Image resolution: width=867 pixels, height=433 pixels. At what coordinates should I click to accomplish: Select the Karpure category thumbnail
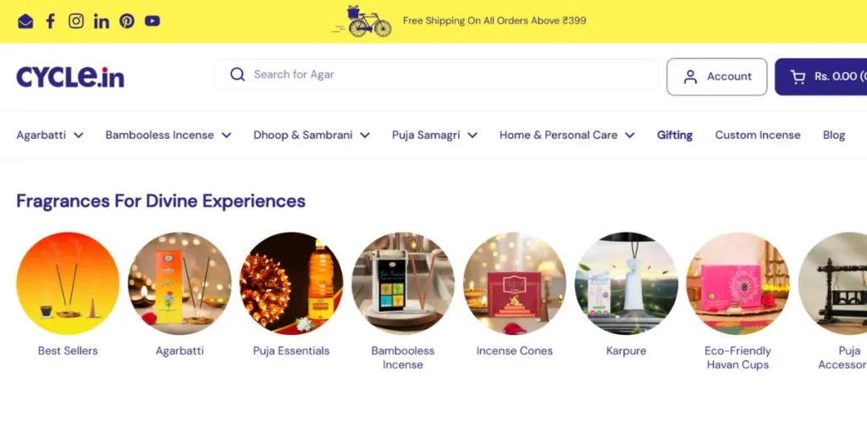click(x=627, y=283)
